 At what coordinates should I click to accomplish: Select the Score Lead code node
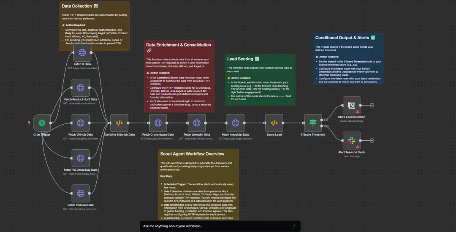[274, 123]
